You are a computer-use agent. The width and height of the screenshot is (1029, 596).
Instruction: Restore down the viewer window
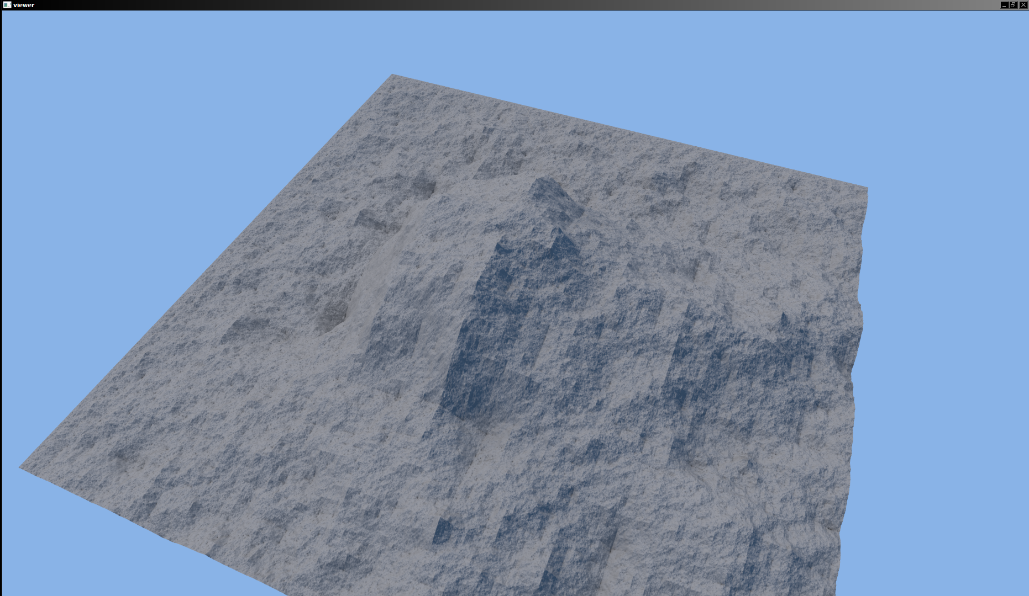point(1013,5)
